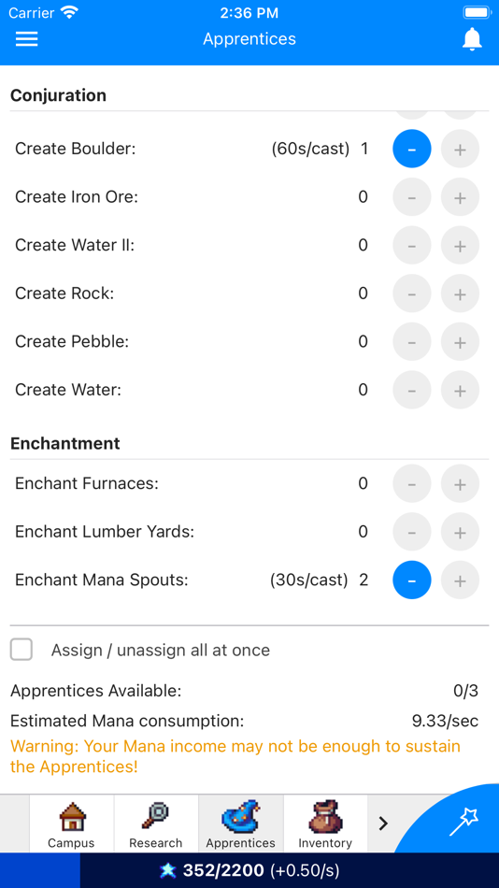Toggle Assign / unassign all at once checkbox

21,650
